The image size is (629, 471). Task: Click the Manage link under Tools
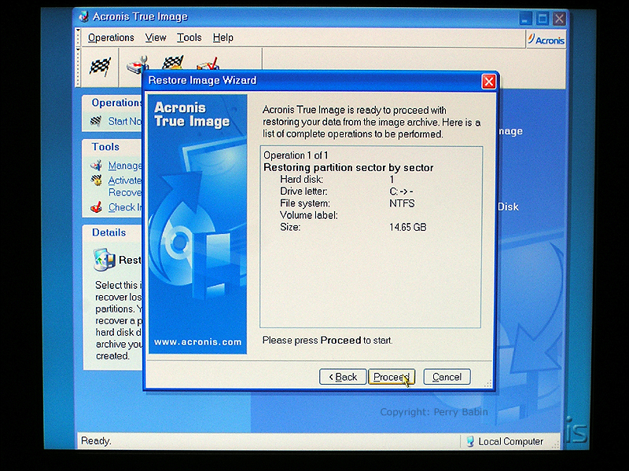[125, 166]
